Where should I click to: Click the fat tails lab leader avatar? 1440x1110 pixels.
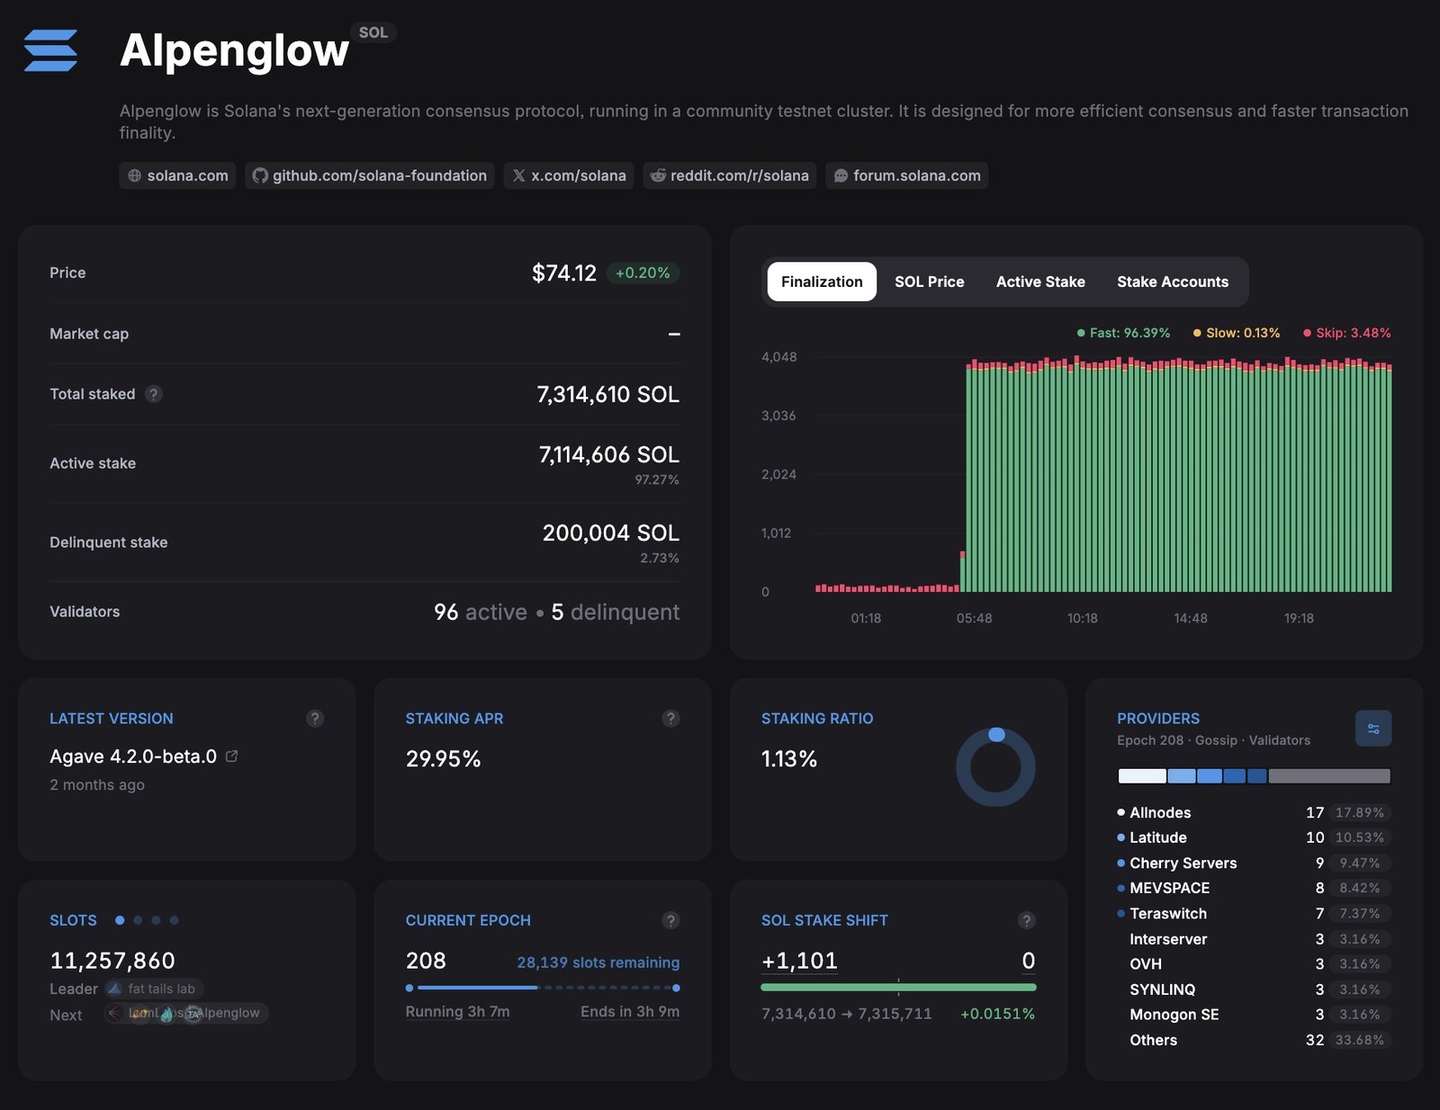[114, 989]
